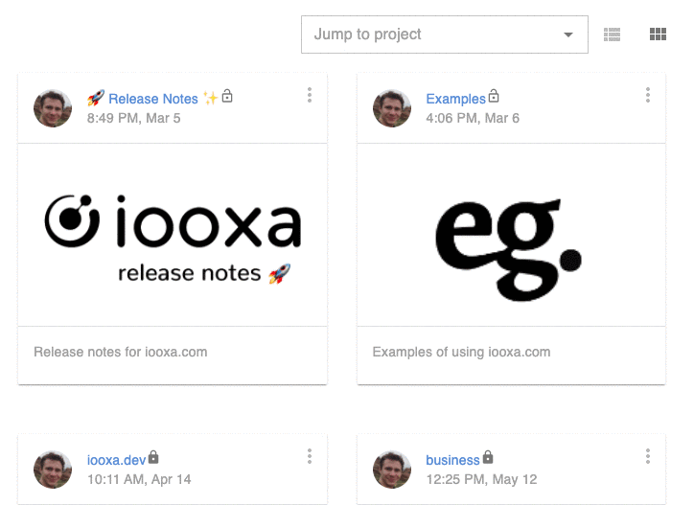The width and height of the screenshot is (694, 505).
Task: Click the iooxa release notes thumbnail image
Action: coord(173,235)
